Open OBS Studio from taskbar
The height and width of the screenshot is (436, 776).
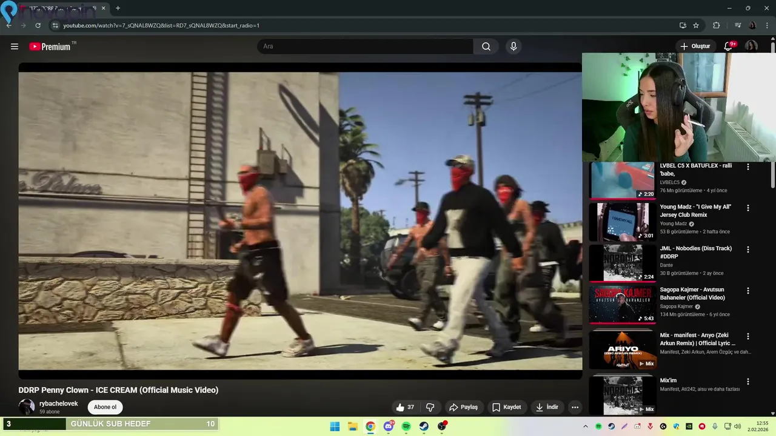(442, 426)
